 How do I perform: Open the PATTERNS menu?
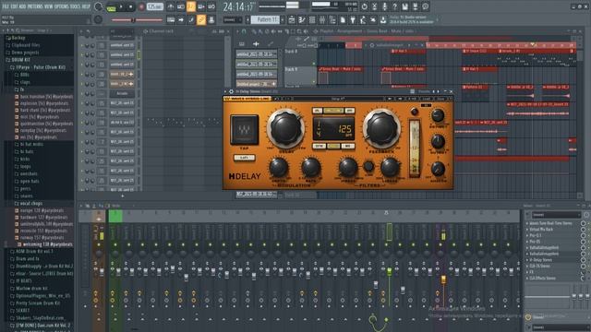pos(35,6)
